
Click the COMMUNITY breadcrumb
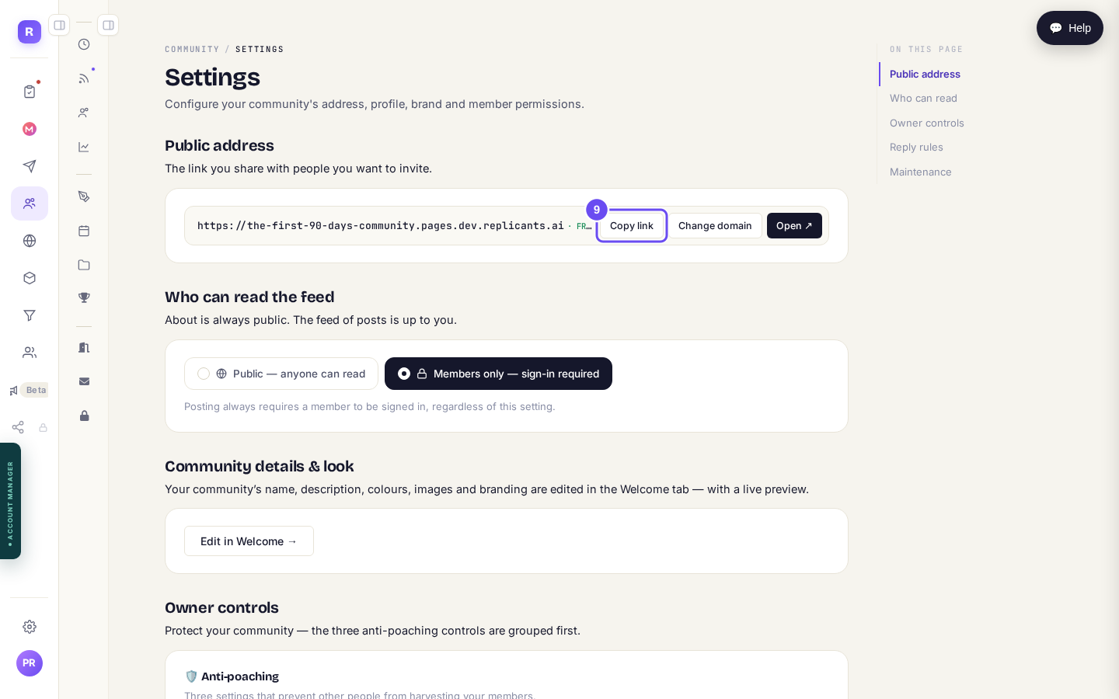point(192,49)
